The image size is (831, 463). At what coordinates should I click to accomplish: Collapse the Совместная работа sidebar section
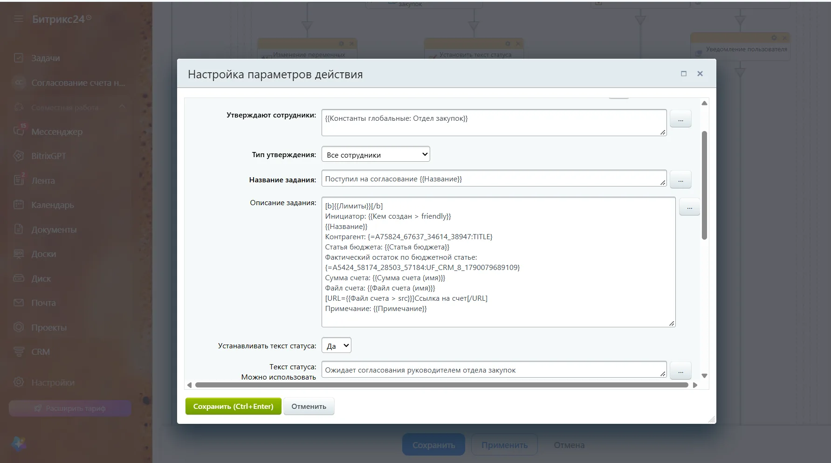pyautogui.click(x=122, y=107)
